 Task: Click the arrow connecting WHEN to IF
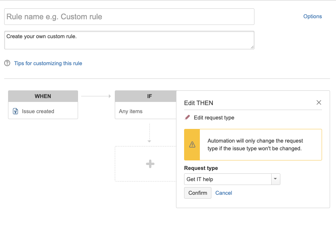coord(96,96)
